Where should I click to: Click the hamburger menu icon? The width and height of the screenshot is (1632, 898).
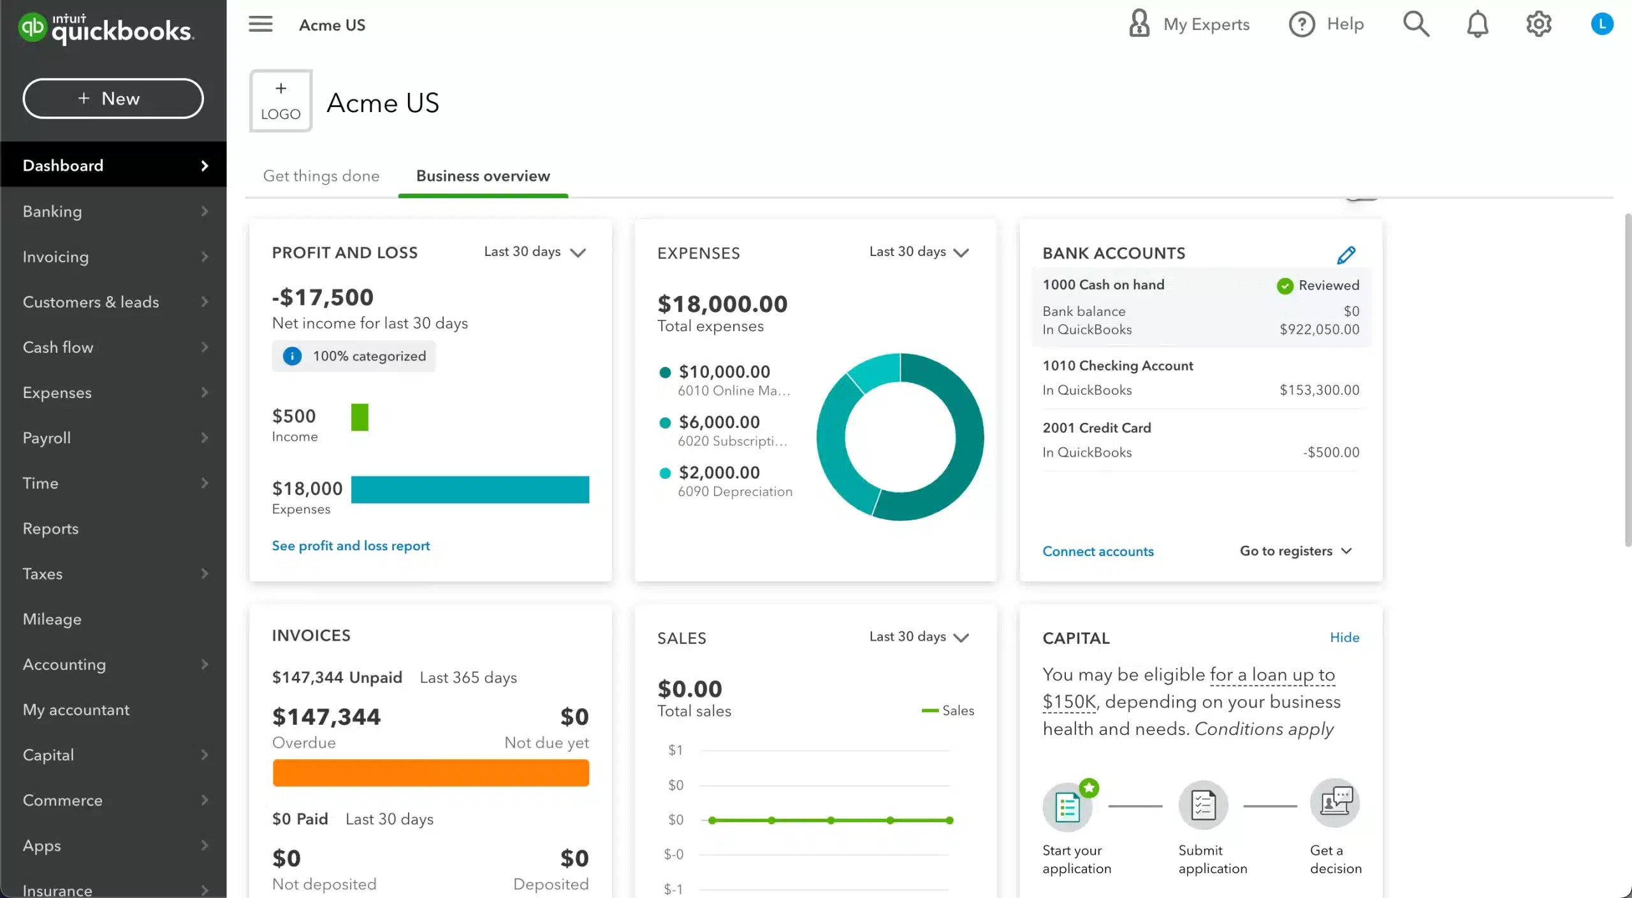coord(260,24)
